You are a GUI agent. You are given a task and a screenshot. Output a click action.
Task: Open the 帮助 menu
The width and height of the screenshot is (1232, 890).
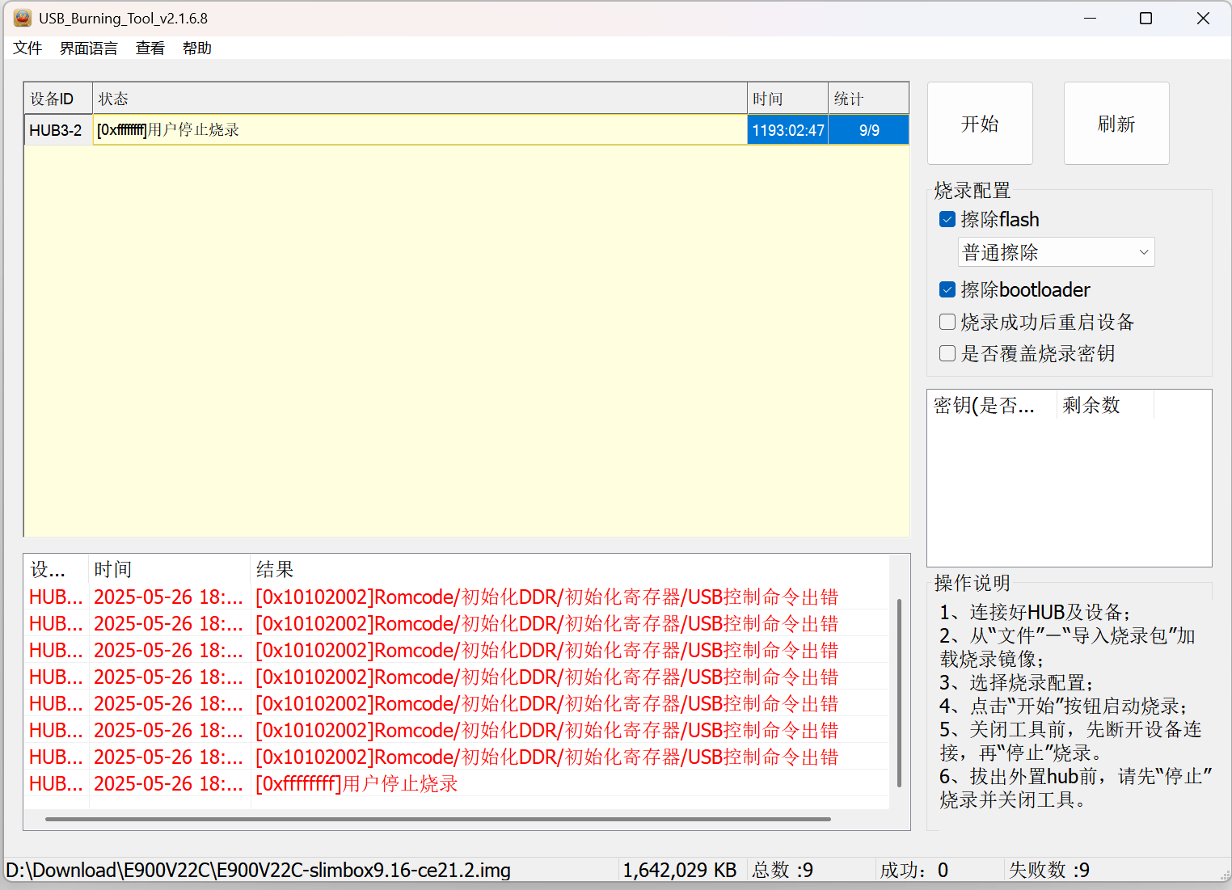(x=197, y=49)
